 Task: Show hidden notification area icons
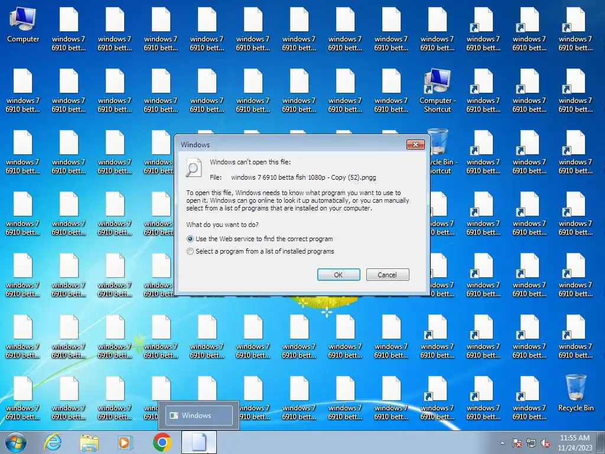tap(502, 443)
